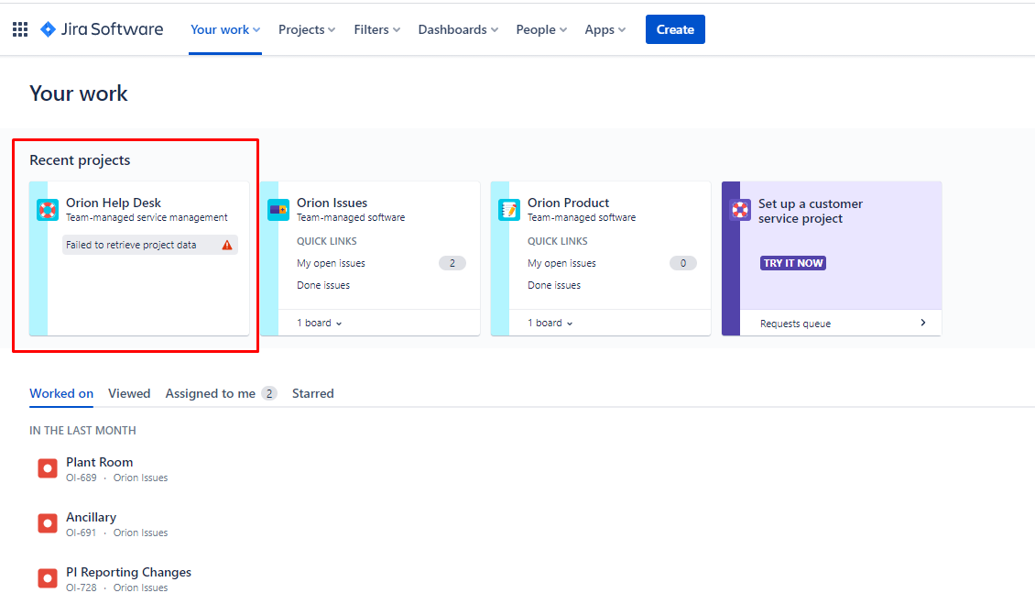Open the Orion Issues project title

pos(332,203)
